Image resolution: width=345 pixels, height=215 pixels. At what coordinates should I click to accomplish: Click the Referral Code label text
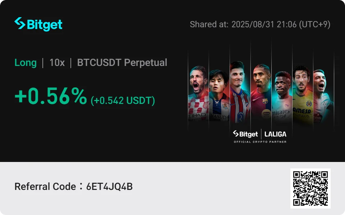tap(45, 187)
